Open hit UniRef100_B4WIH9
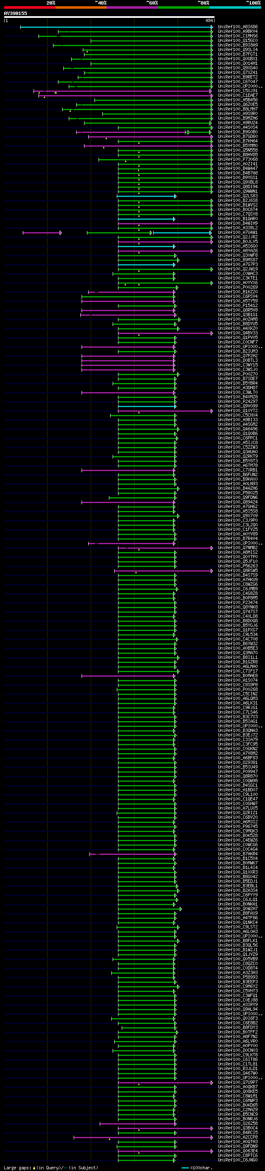 (238, 223)
